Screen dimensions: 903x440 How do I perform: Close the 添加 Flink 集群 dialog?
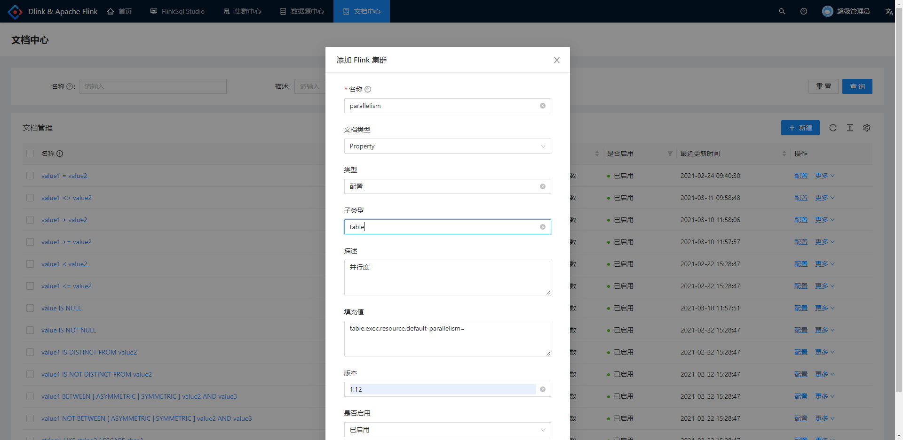coord(557,60)
